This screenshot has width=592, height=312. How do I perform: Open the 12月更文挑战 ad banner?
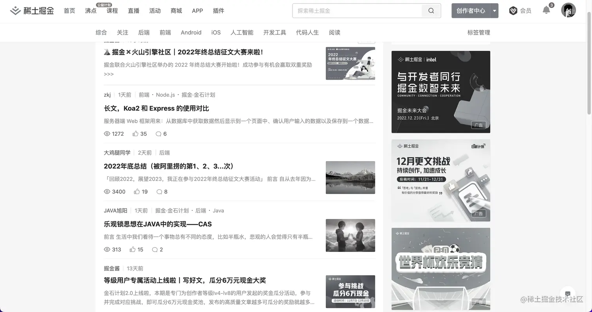point(441,181)
